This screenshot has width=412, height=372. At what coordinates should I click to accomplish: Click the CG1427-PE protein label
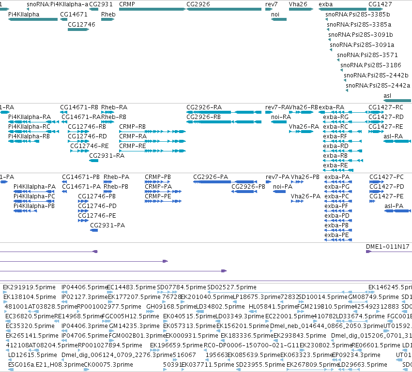pyautogui.click(x=386, y=196)
